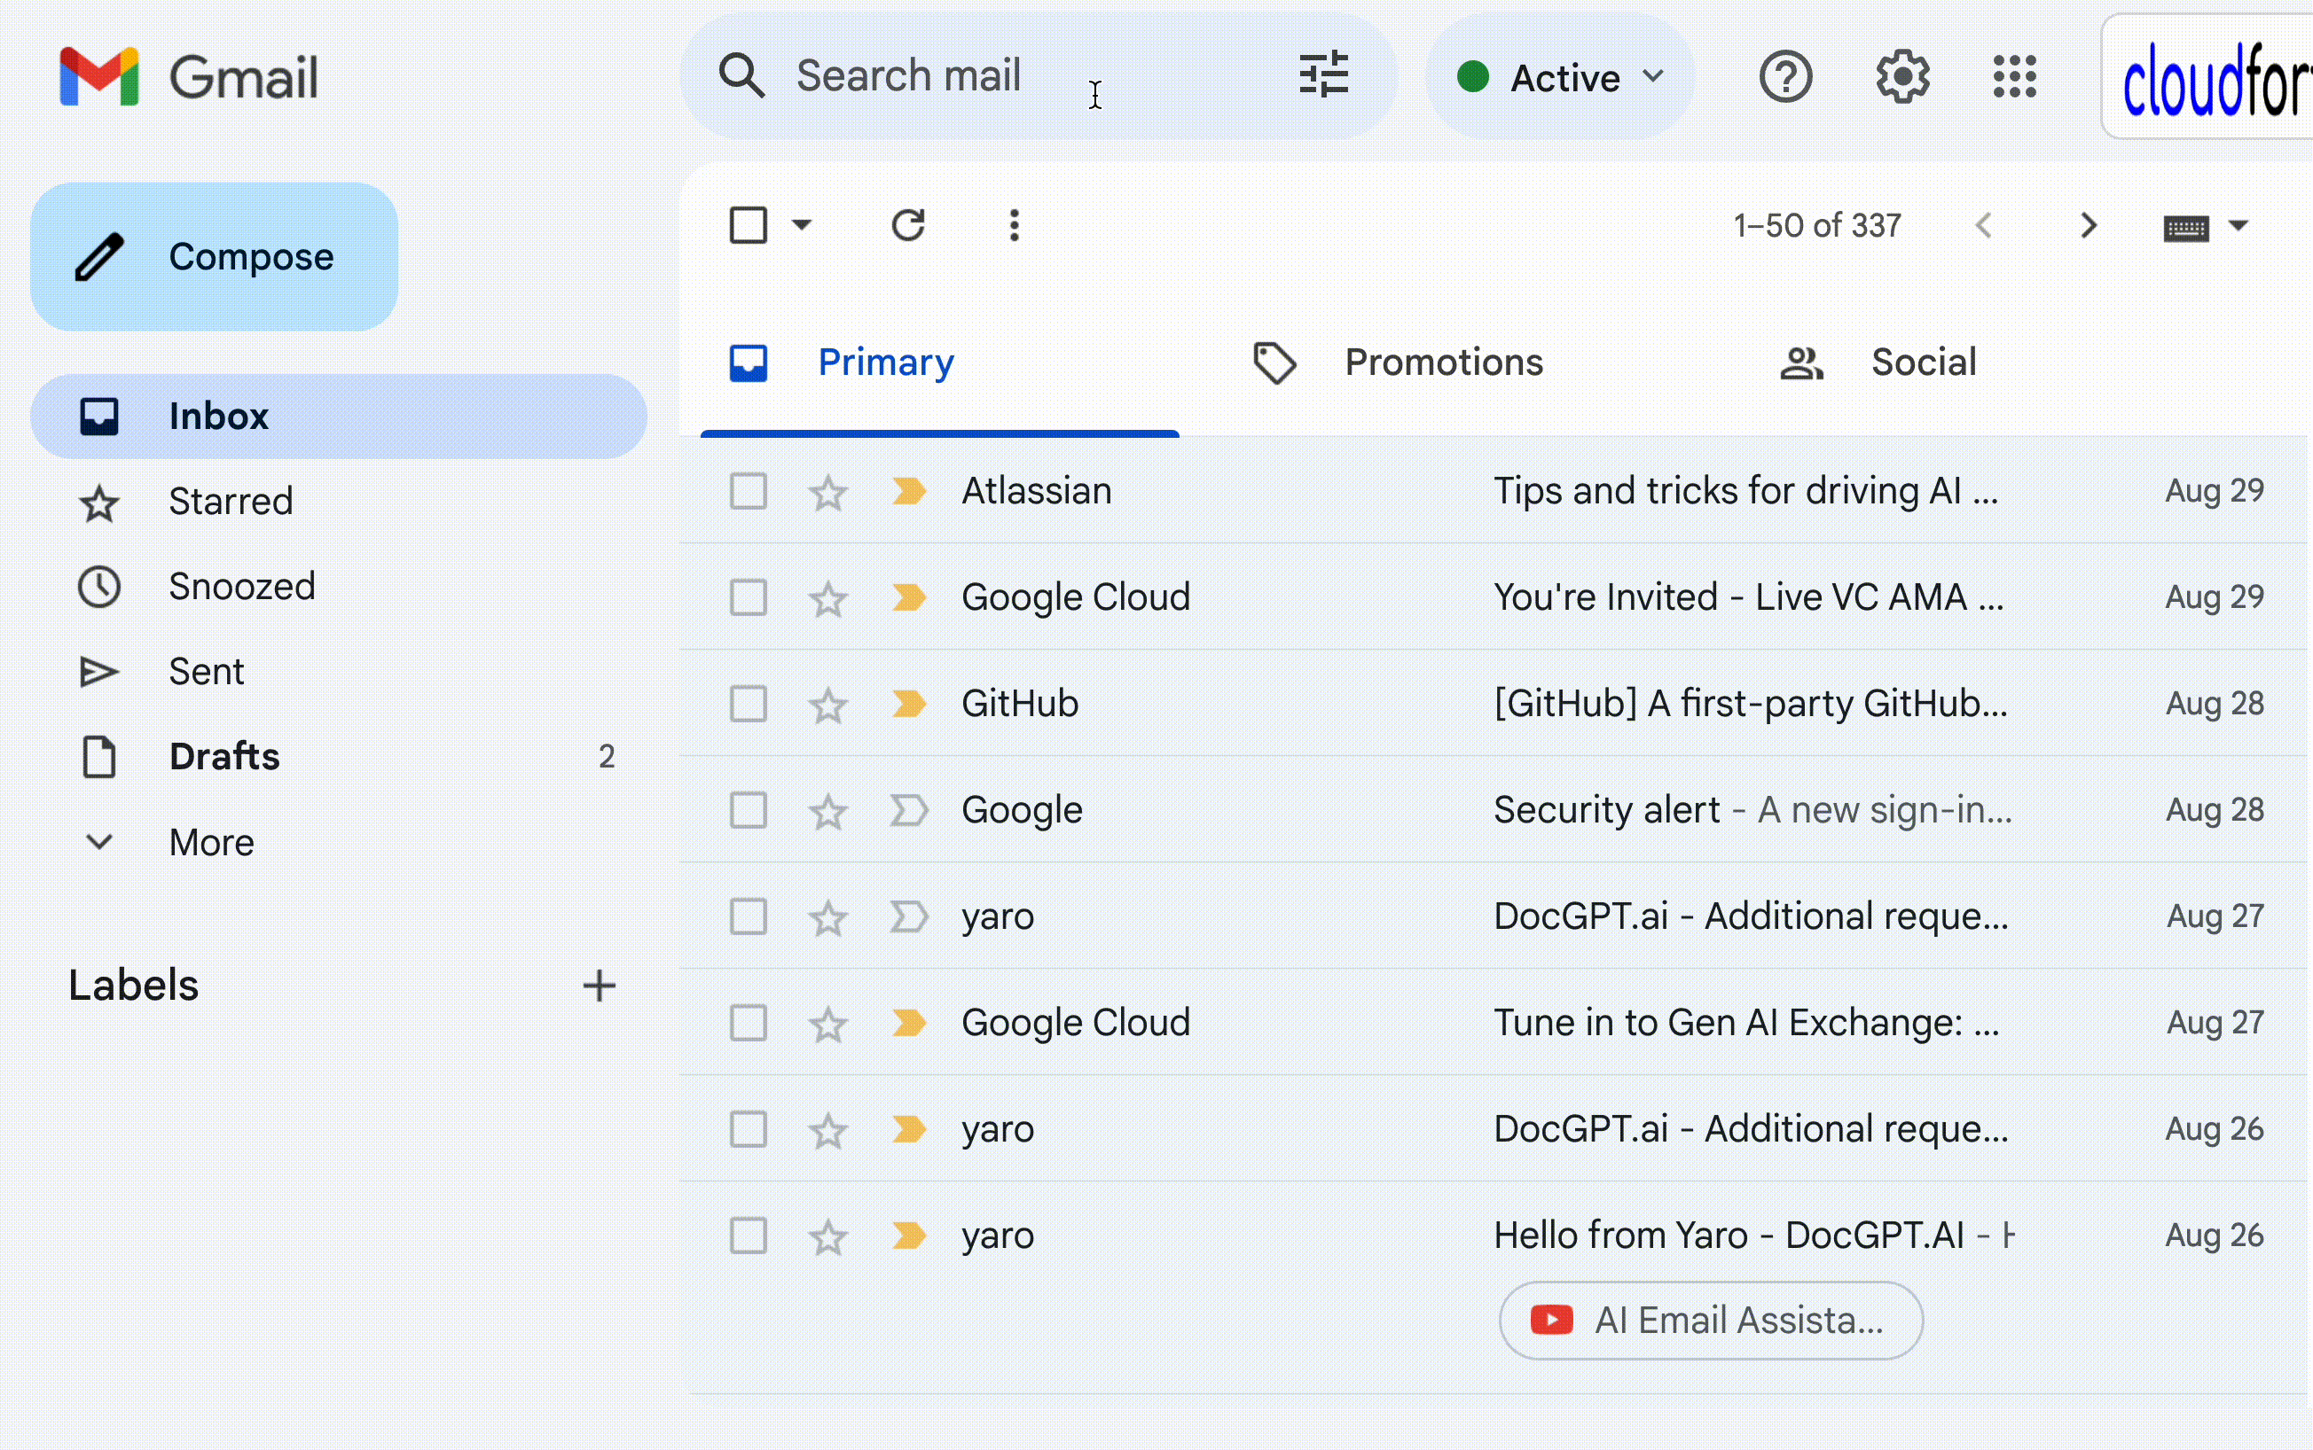Click the Gmail logo
Screen dimensions: 2313x1450
[x=188, y=77]
